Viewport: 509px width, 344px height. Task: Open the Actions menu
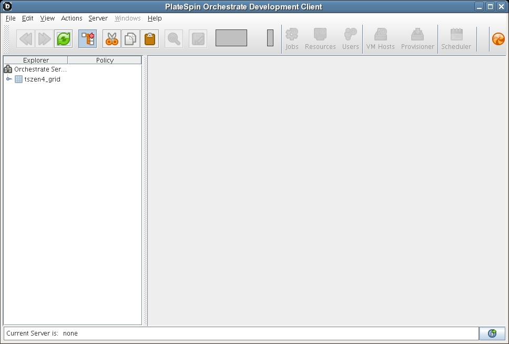tap(72, 18)
